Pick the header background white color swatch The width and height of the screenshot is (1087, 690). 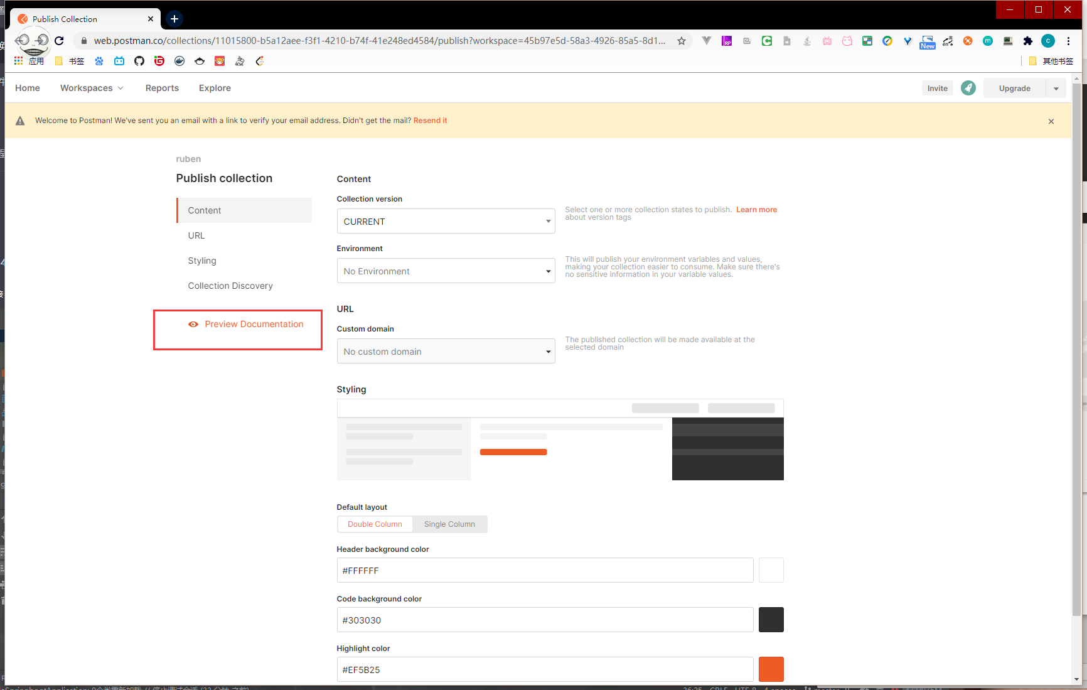tap(771, 570)
